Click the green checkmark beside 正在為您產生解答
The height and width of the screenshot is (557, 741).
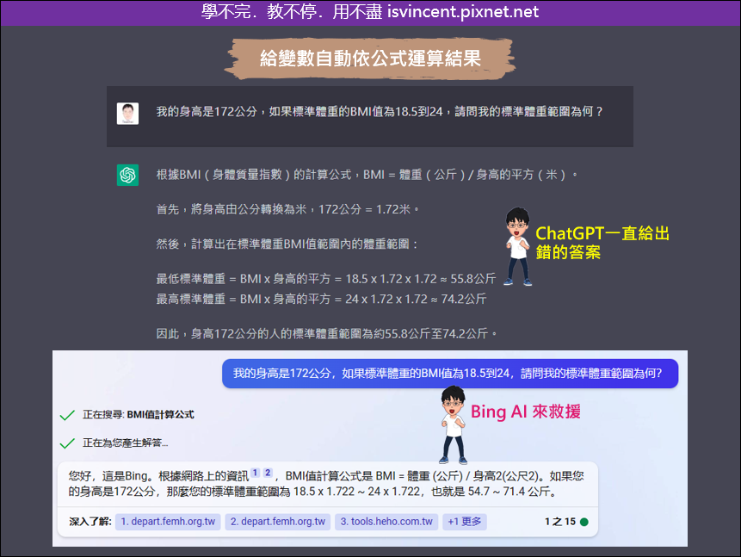pyautogui.click(x=67, y=443)
